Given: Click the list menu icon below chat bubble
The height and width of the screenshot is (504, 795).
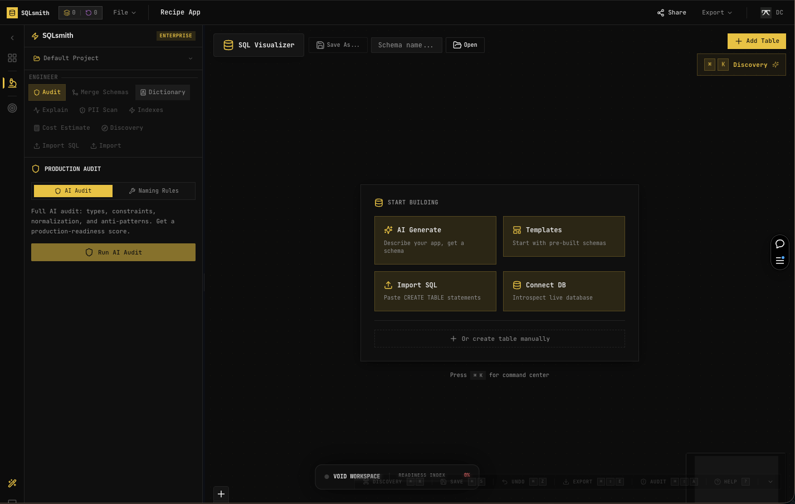Looking at the screenshot, I should pyautogui.click(x=780, y=260).
